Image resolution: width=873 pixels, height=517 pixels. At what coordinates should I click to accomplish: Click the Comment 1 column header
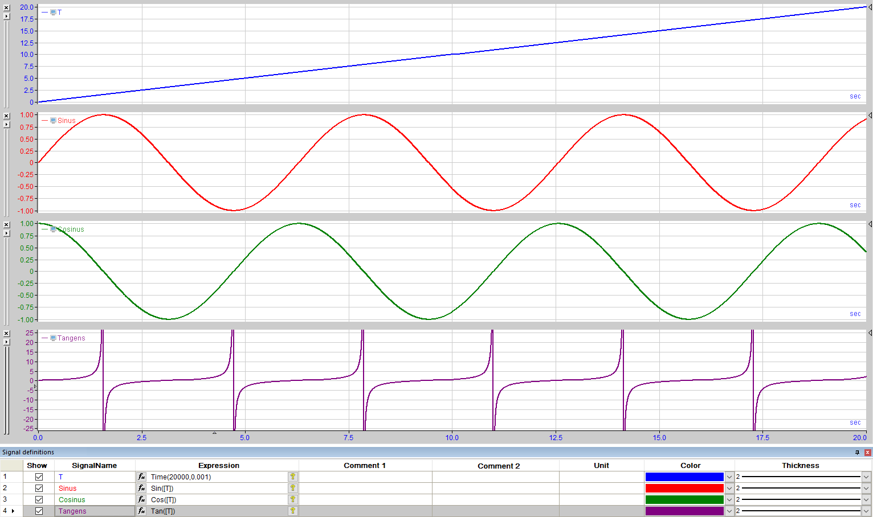(365, 465)
